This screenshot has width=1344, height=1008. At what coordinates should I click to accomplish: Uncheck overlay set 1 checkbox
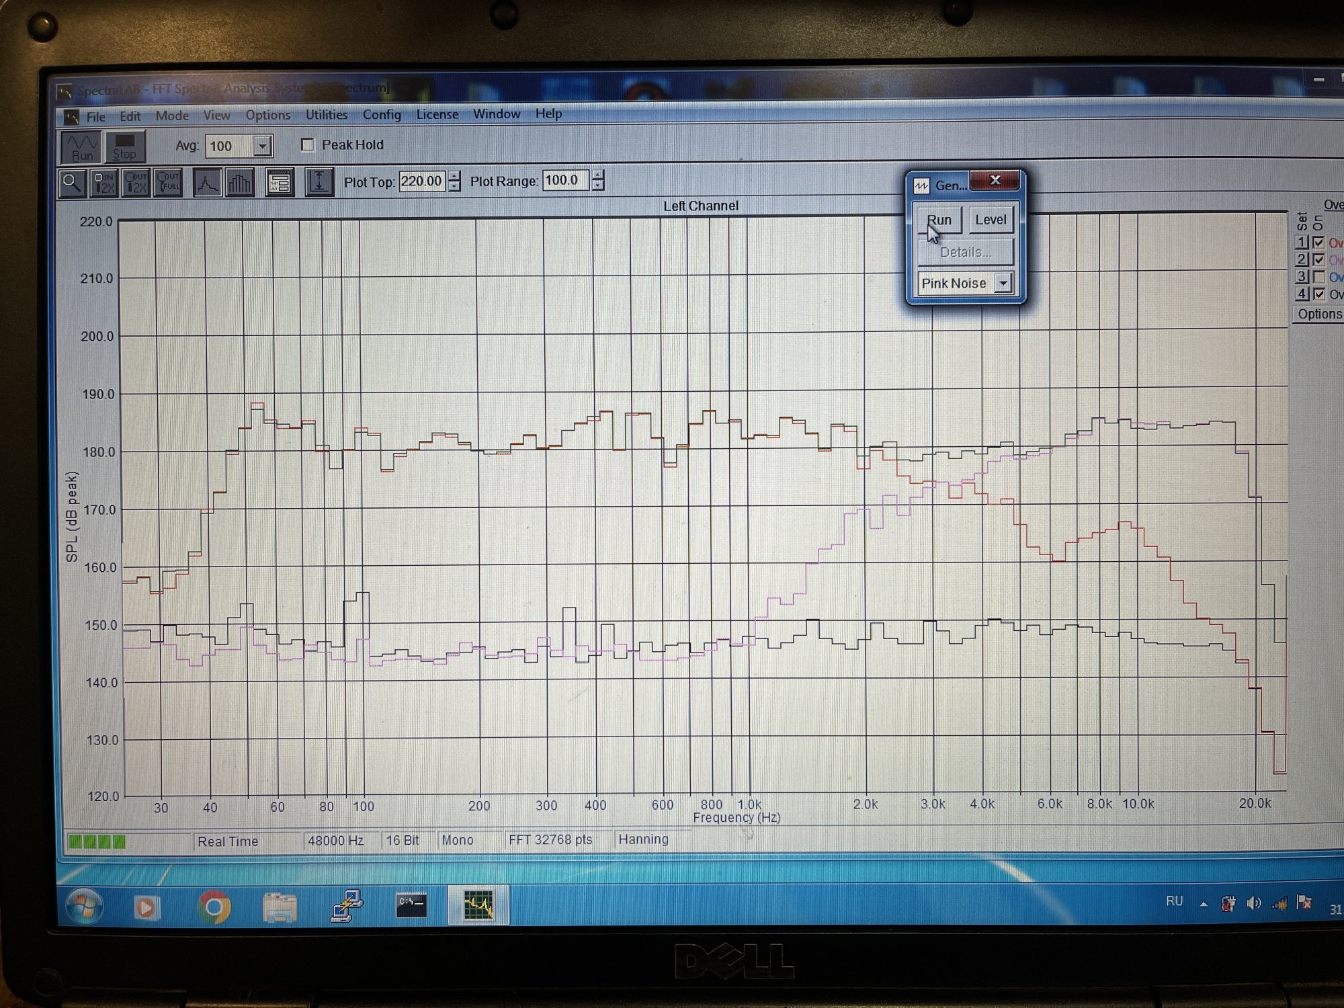coord(1318,243)
